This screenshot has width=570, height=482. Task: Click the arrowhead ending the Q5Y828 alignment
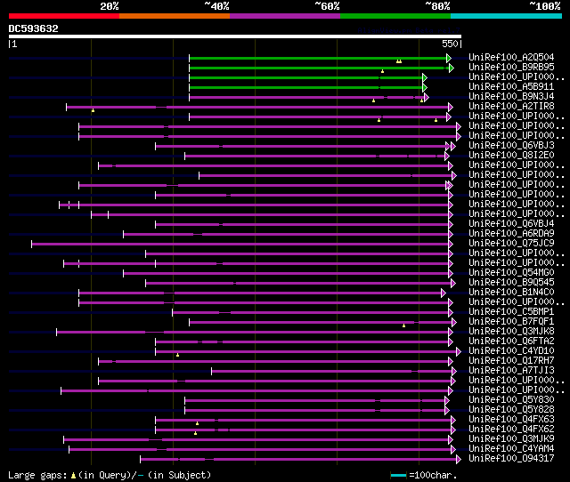click(447, 411)
